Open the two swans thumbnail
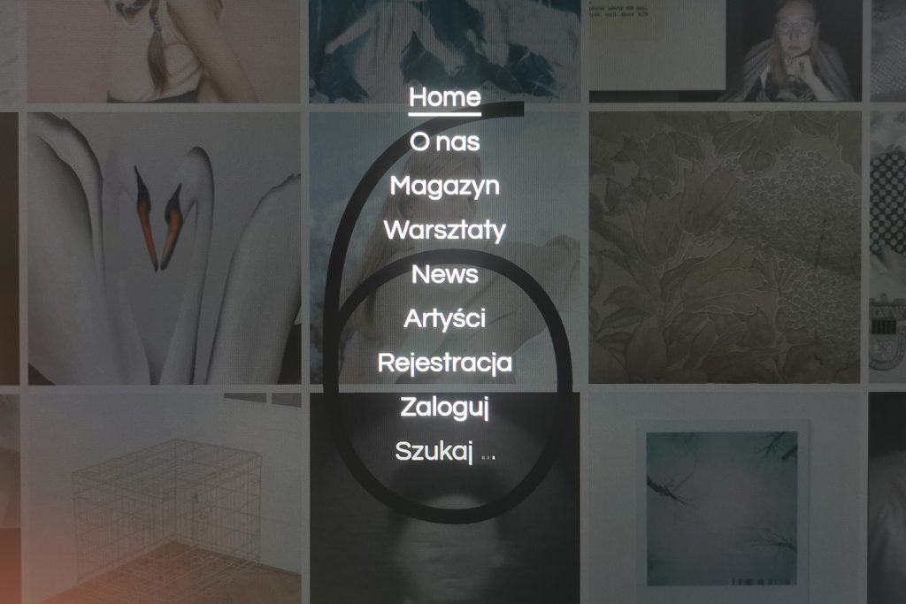906x604 pixels. tap(164, 248)
